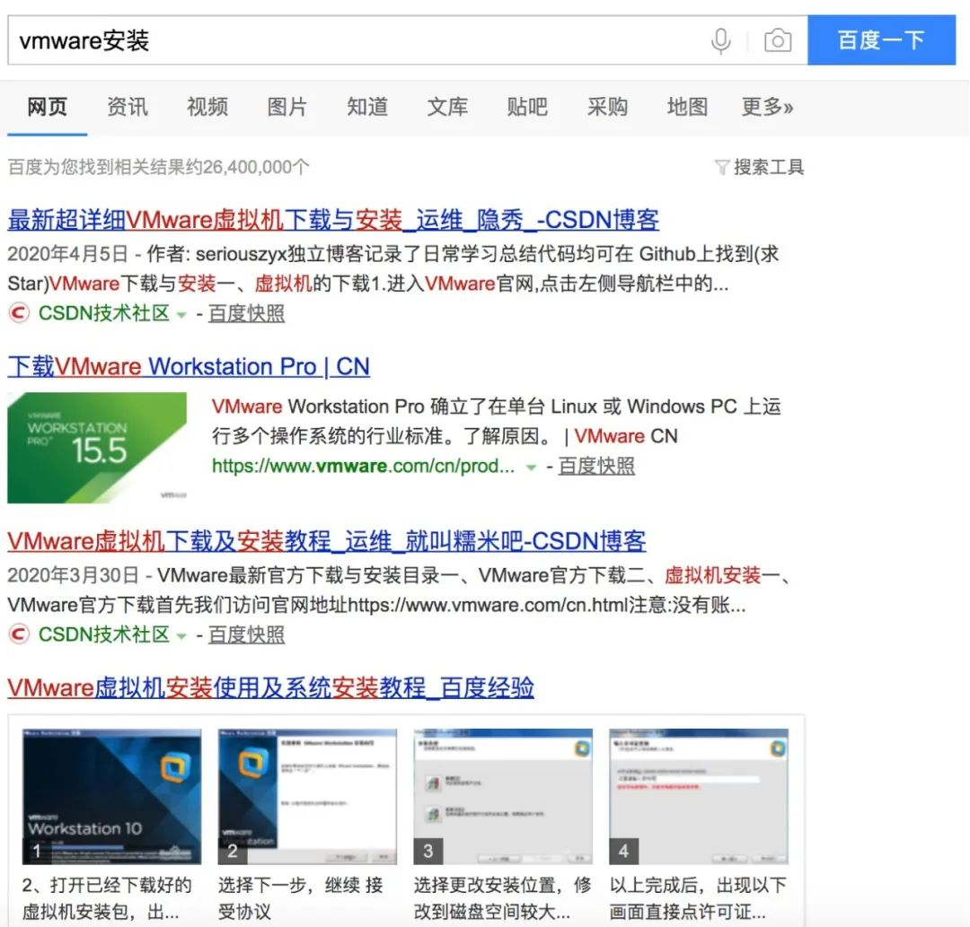970x927 pixels.
Task: Select the 网页 tab
Action: (47, 106)
